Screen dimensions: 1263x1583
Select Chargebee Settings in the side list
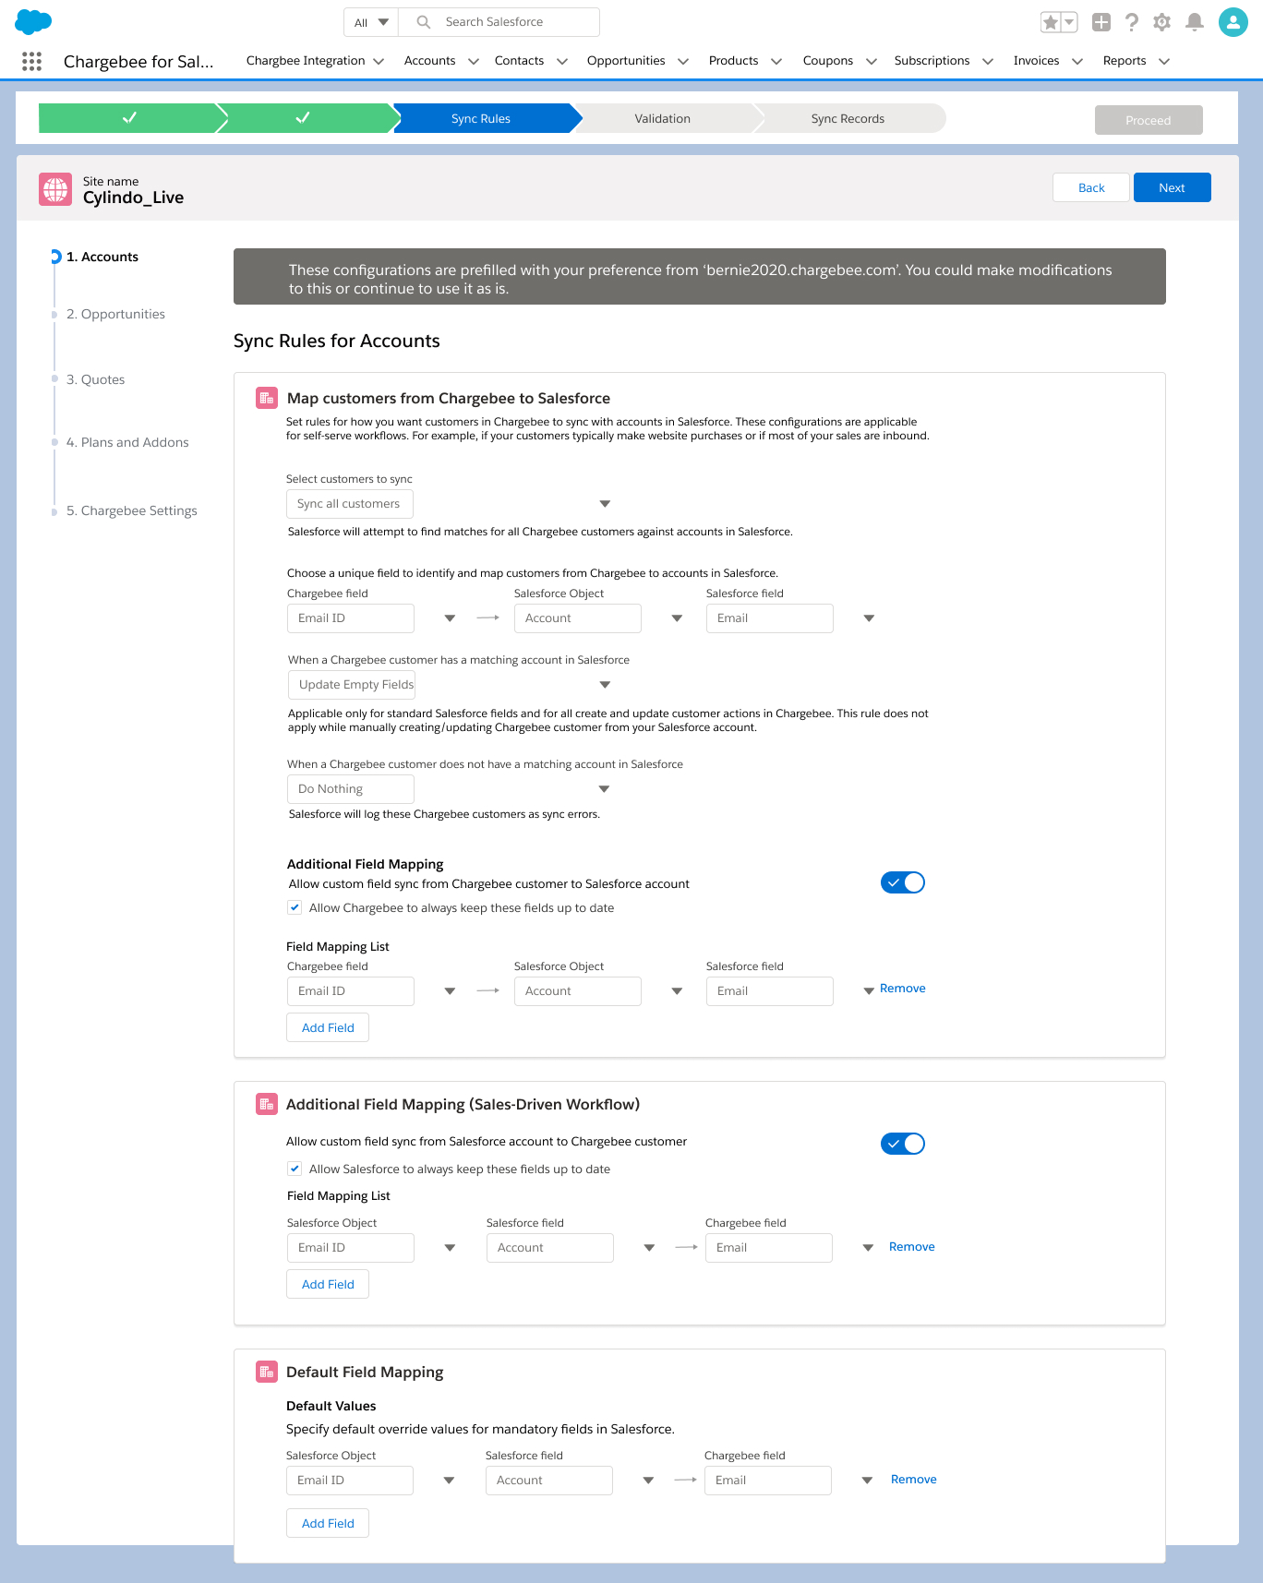[132, 510]
